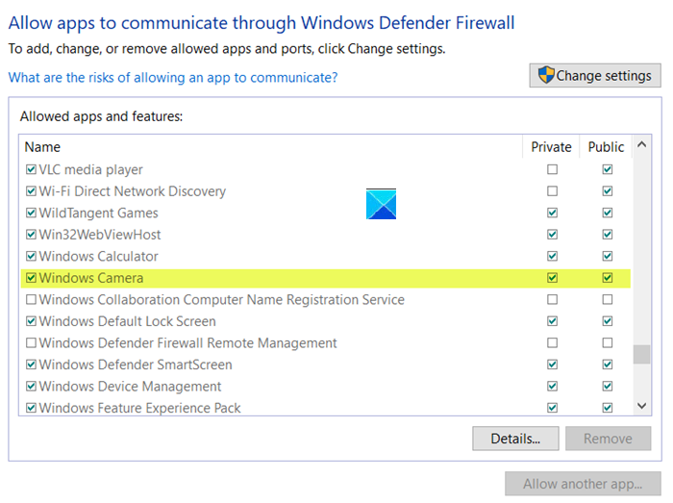Enable Windows Defender Firewall Remote Management checkbox
Image resolution: width=673 pixels, height=503 pixels.
click(32, 343)
